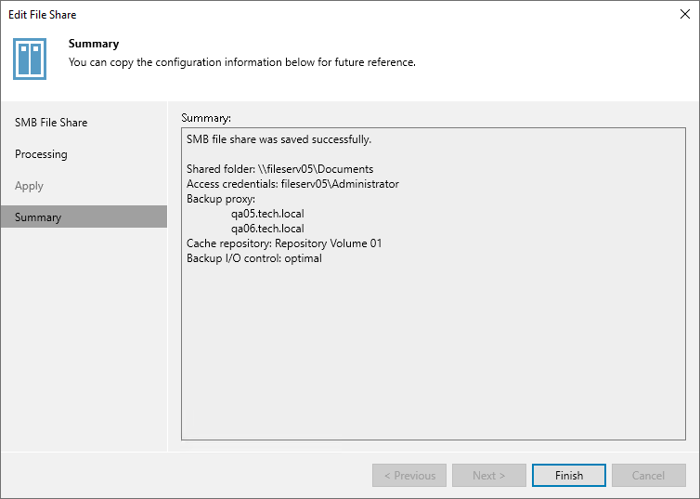This screenshot has width=700, height=499.
Task: Click the file share wizard icon
Action: (30, 59)
